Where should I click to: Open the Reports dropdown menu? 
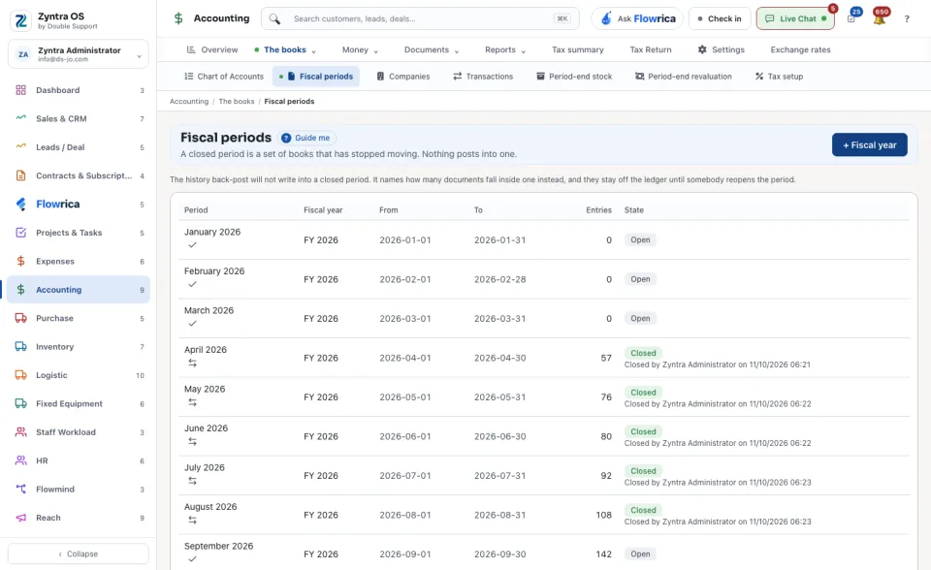[x=504, y=49]
